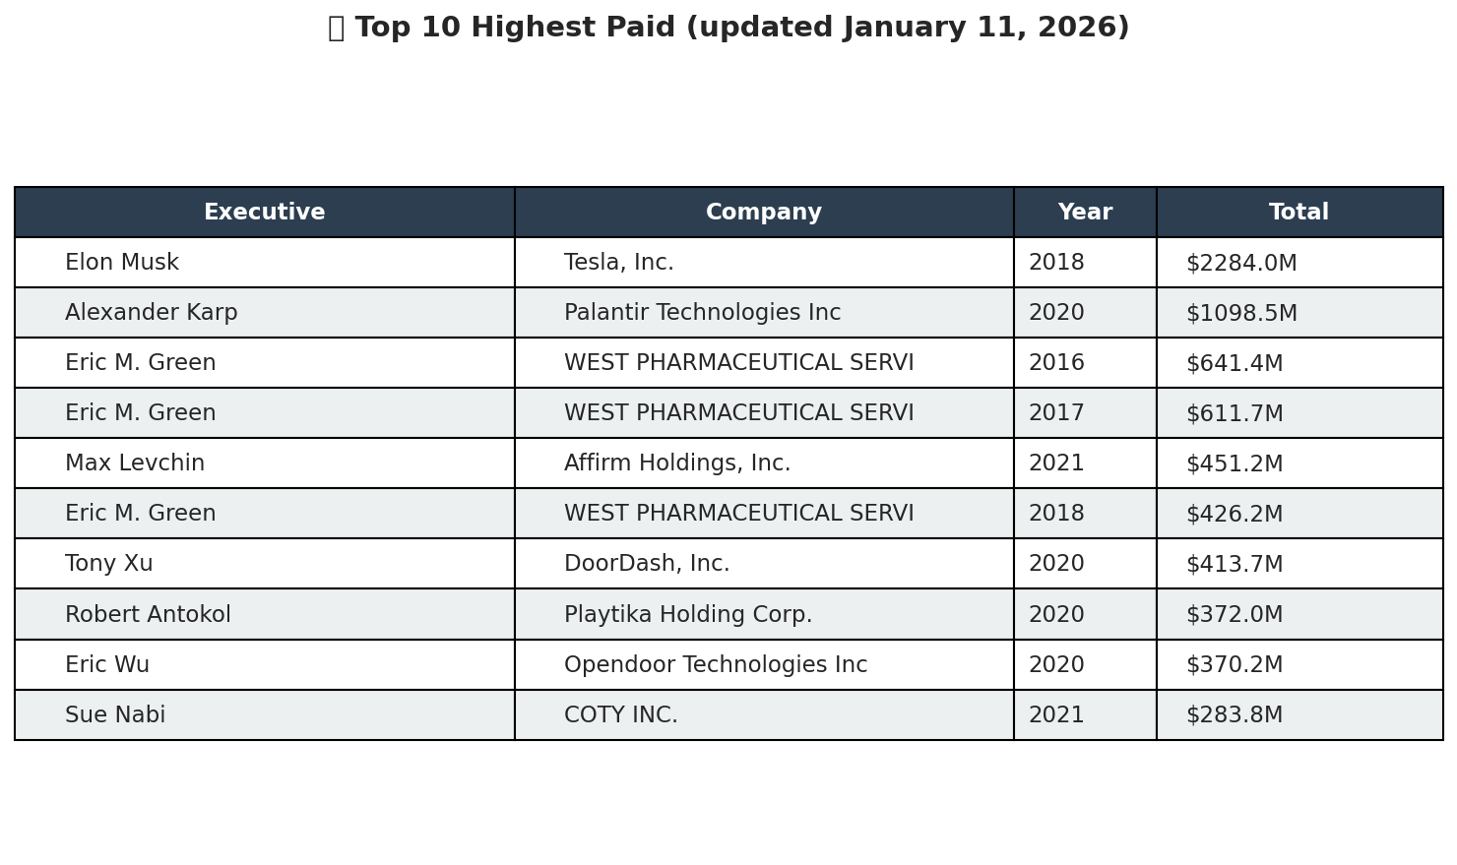Click the Sue Nabi cell

(264, 715)
